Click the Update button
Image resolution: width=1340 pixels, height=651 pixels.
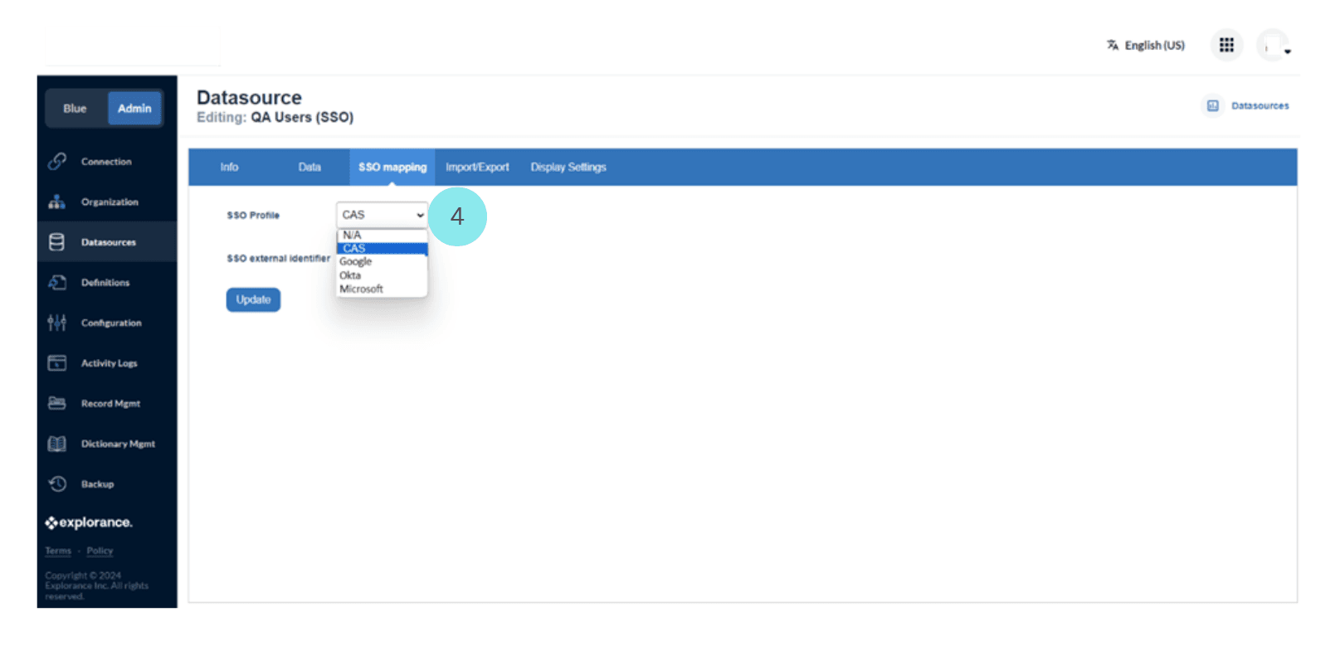click(253, 299)
